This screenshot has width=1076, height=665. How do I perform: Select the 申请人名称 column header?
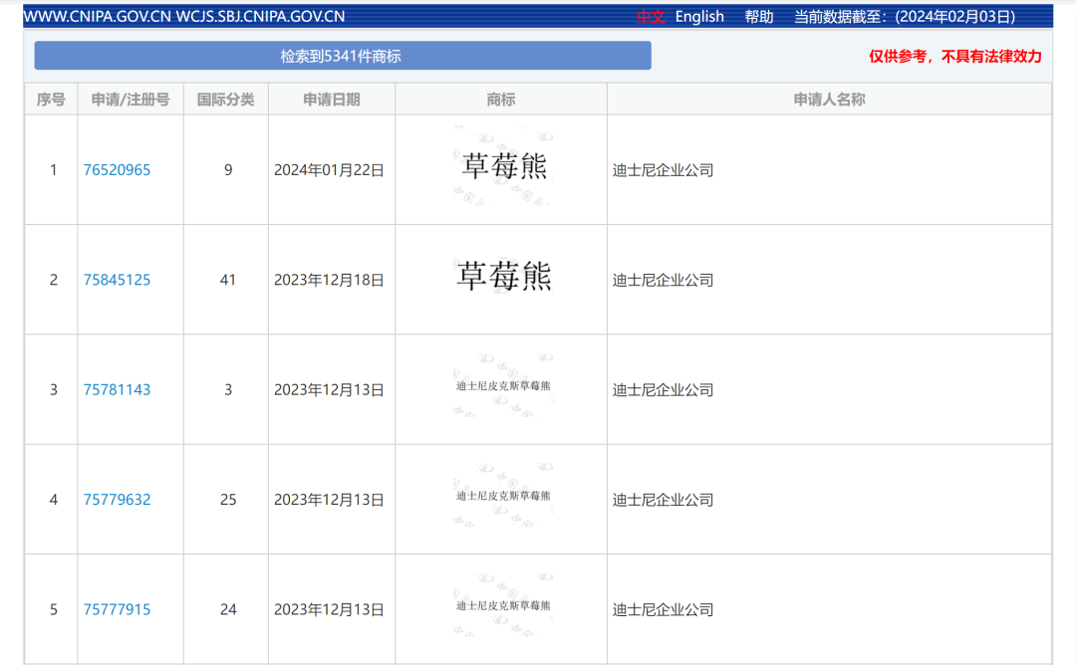click(x=829, y=100)
